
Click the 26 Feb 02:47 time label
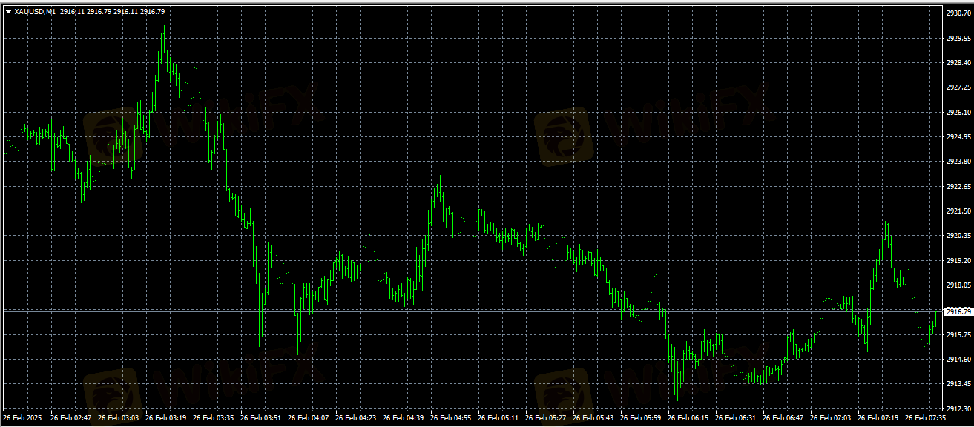tap(71, 419)
